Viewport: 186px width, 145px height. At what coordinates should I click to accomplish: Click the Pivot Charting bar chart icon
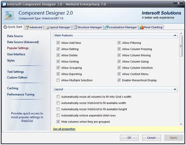[142, 27]
